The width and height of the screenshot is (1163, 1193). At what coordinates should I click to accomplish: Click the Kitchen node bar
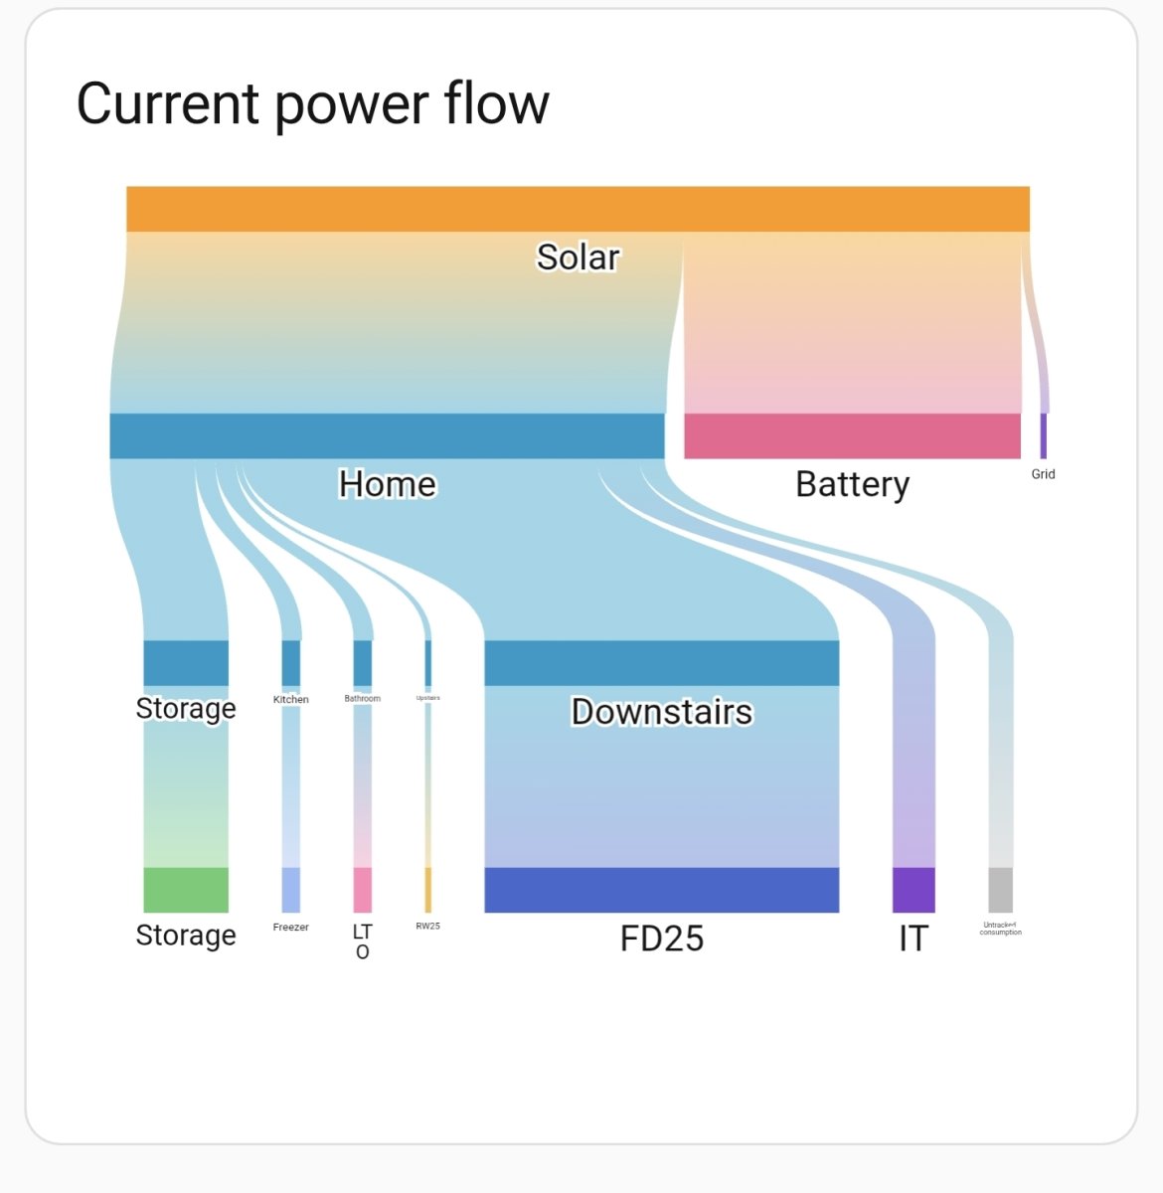[x=290, y=663]
